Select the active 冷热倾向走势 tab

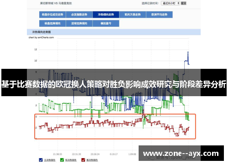[x=106, y=15]
